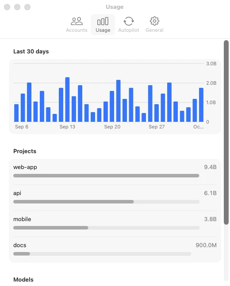Click the 900.0M value for docs
230x286 pixels.
[206, 245]
